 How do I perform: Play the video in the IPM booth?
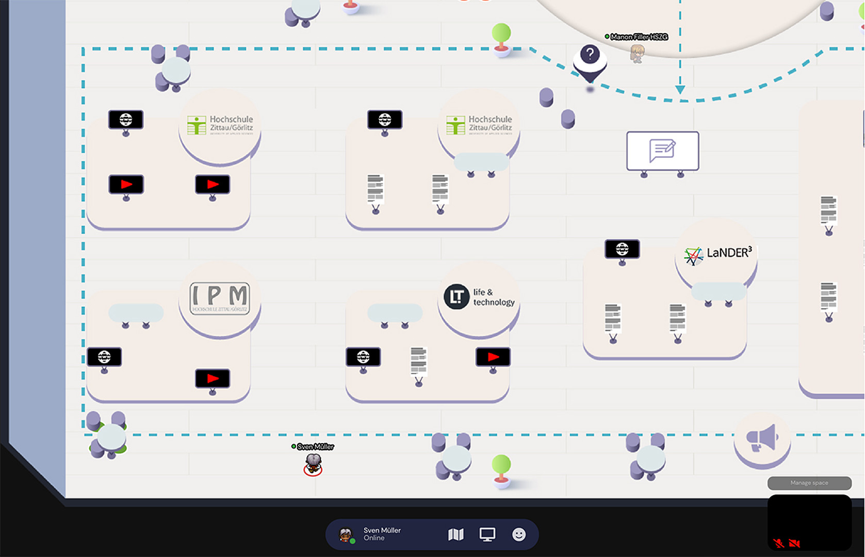pyautogui.click(x=213, y=379)
